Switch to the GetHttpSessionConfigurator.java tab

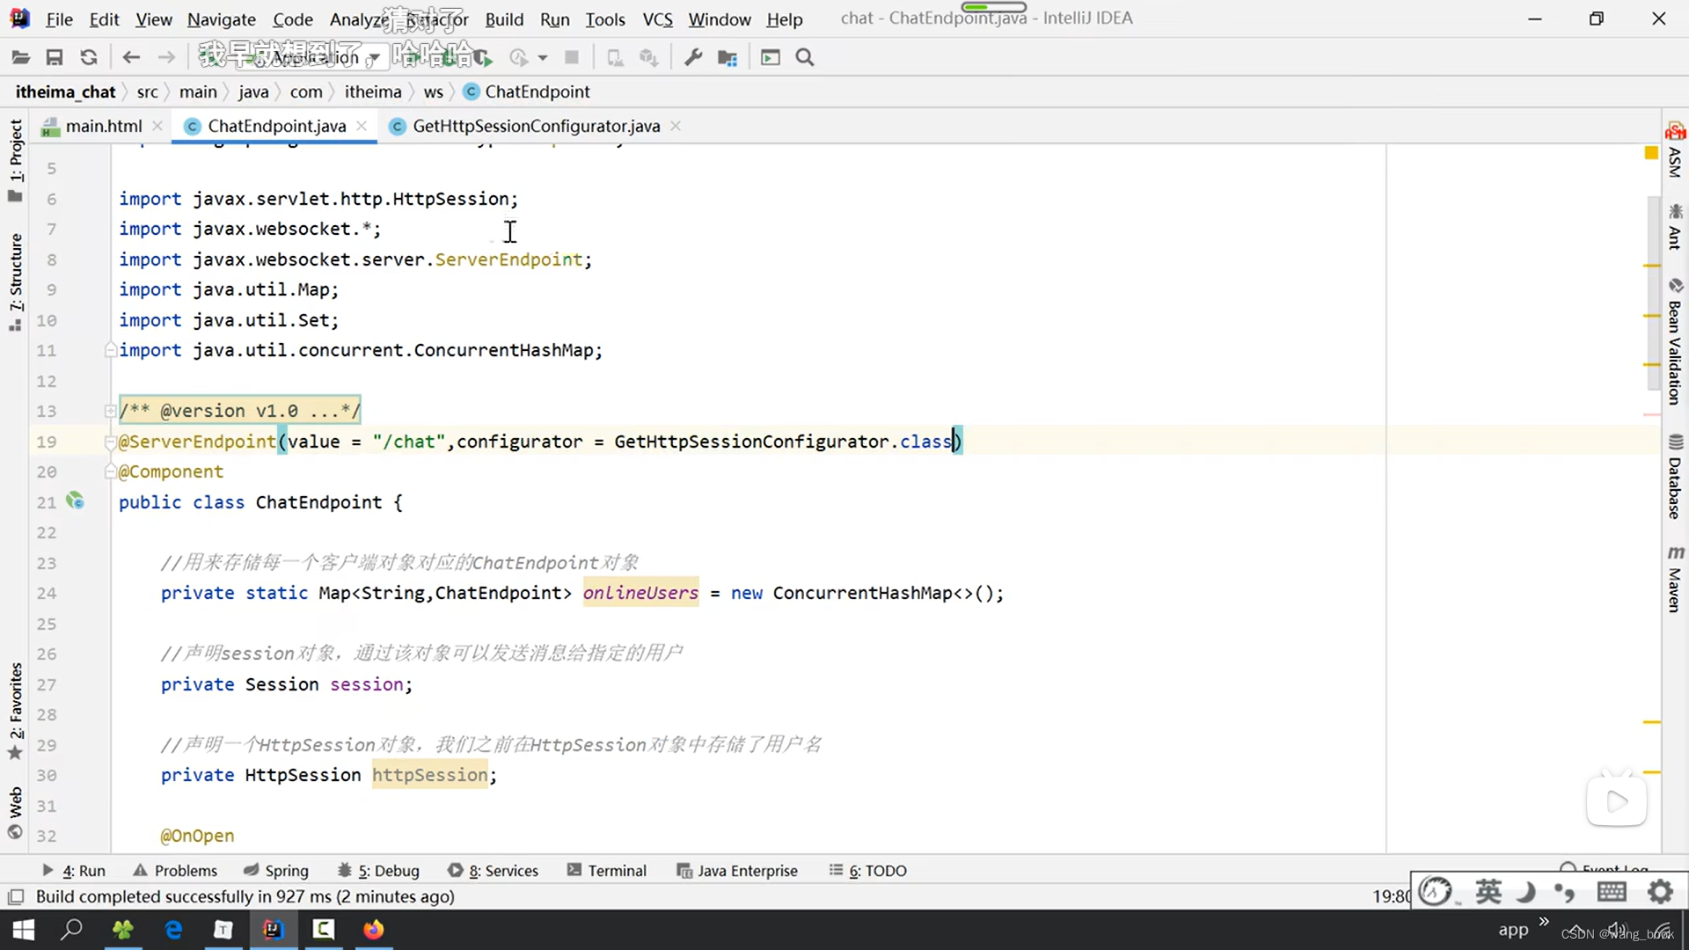click(535, 126)
